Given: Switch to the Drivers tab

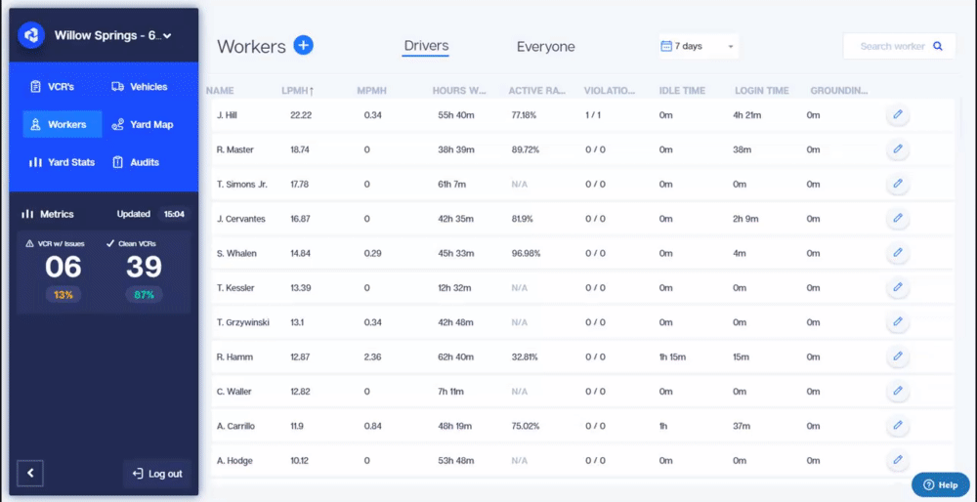Looking at the screenshot, I should [426, 46].
